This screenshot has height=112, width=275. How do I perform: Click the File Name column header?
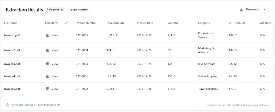[11, 23]
